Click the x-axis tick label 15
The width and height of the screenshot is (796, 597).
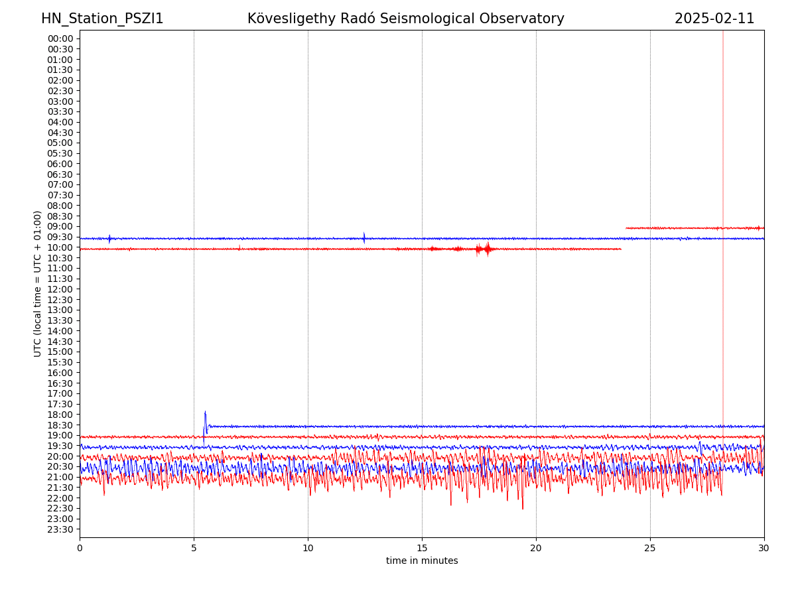(422, 548)
